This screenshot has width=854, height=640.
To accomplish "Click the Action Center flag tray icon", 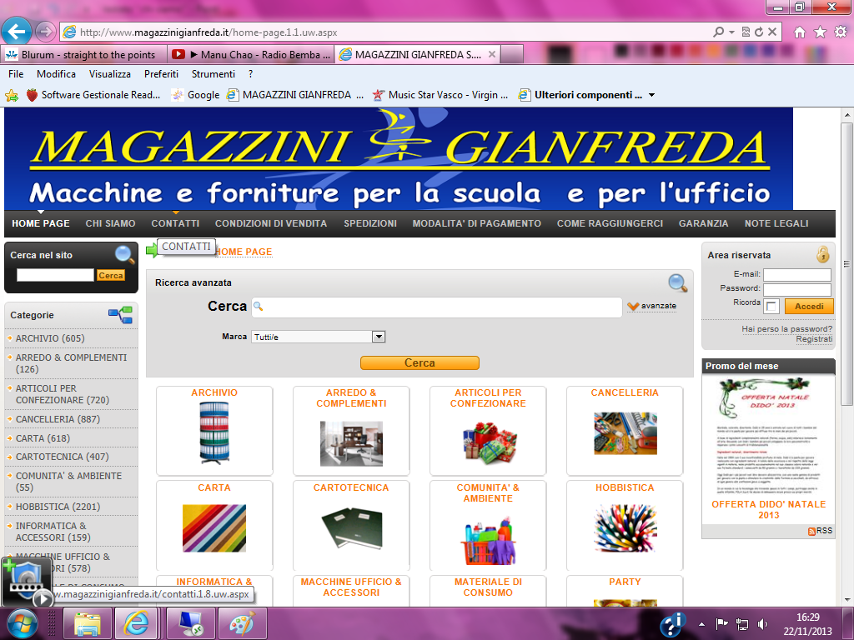I will tap(721, 623).
